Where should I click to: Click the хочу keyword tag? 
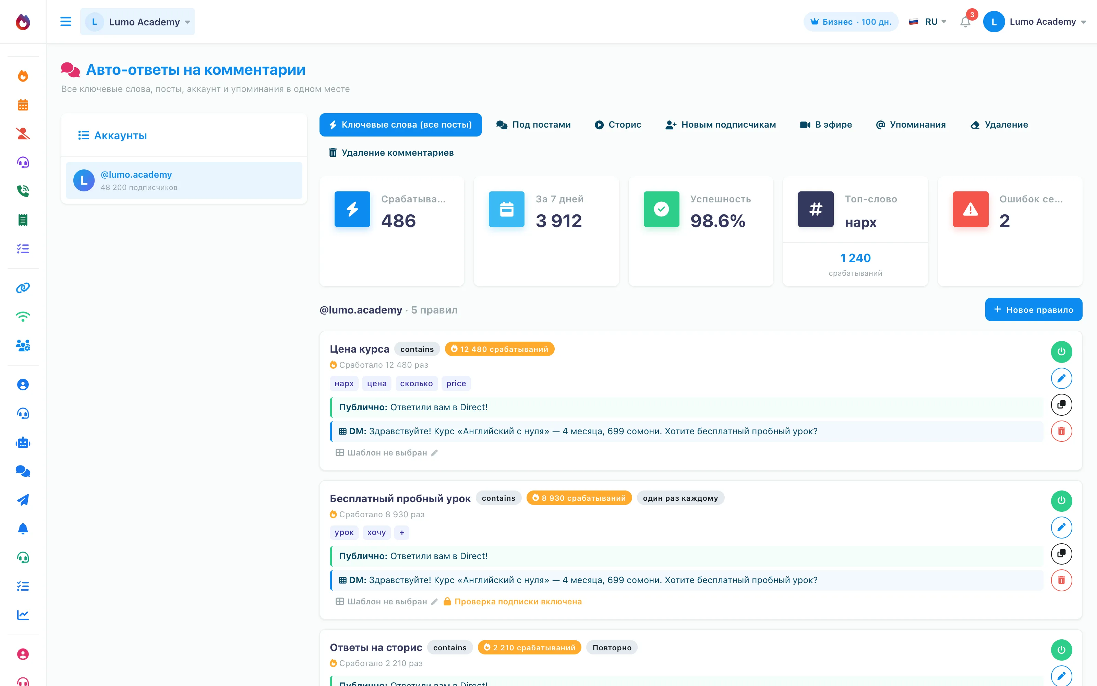tap(376, 533)
